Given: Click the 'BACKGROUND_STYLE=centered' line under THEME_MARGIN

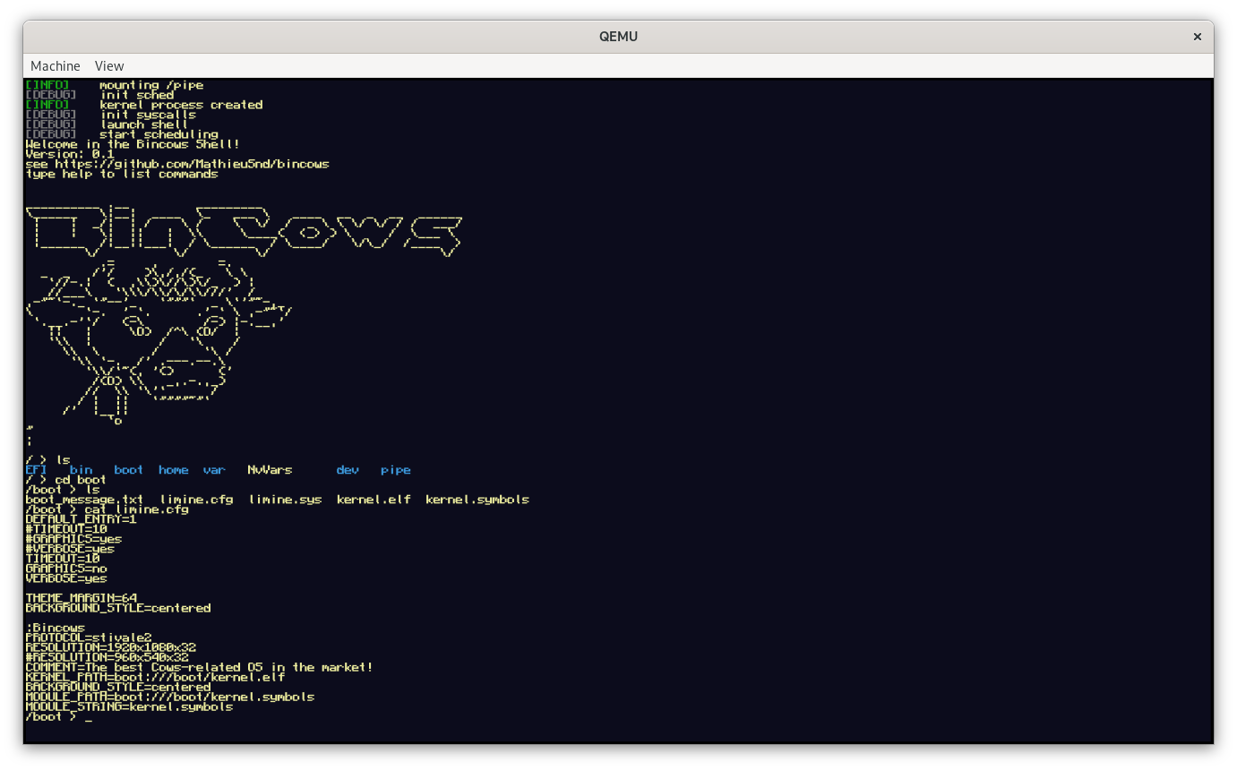Looking at the screenshot, I should 118,608.
